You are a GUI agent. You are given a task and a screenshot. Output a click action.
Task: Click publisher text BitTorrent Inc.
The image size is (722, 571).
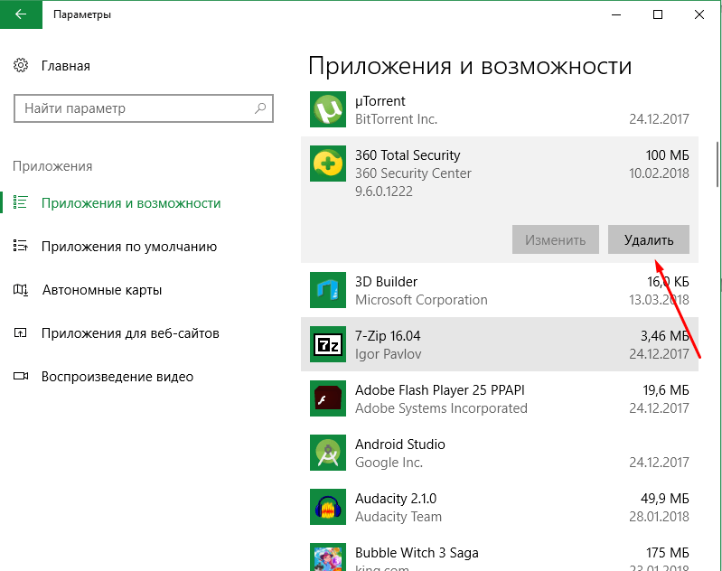pos(396,119)
